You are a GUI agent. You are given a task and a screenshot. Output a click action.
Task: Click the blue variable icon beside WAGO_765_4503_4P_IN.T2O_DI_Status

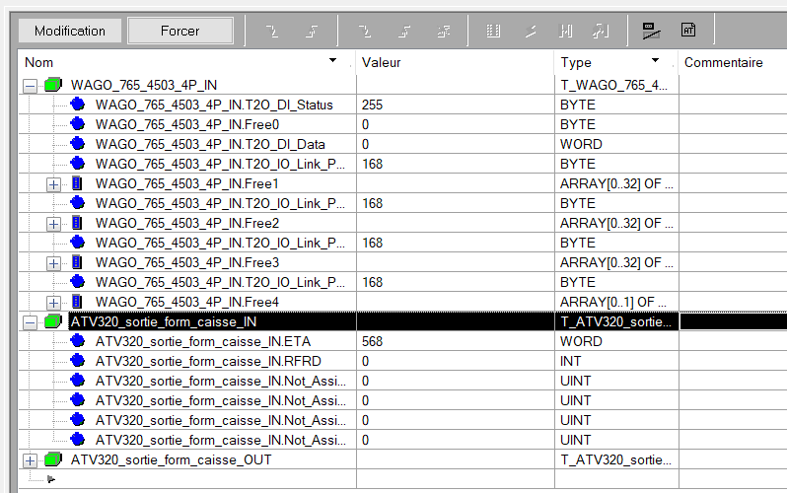(x=78, y=105)
